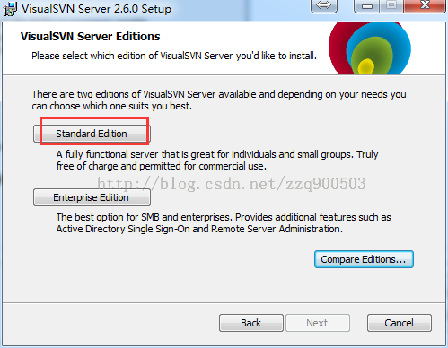
Task: Click the 'VisualSVN Server Editions' heading
Action: (90, 37)
